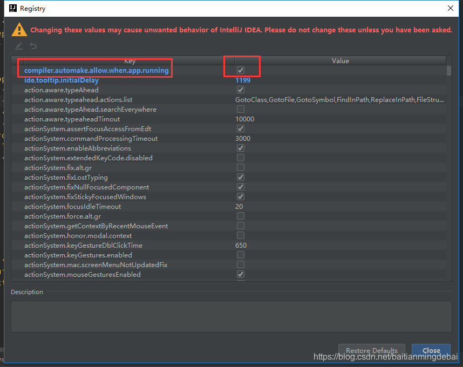Click the 1199 value of ide.tooltip.initialDelay
This screenshot has width=463, height=367.
pyautogui.click(x=243, y=80)
